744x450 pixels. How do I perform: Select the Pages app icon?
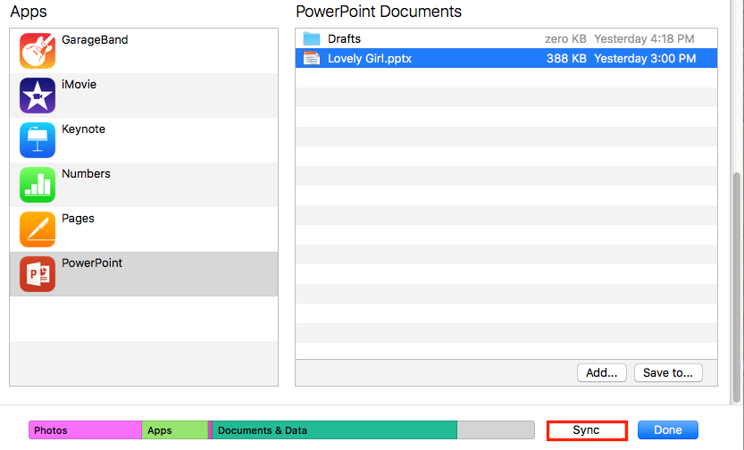pyautogui.click(x=38, y=229)
